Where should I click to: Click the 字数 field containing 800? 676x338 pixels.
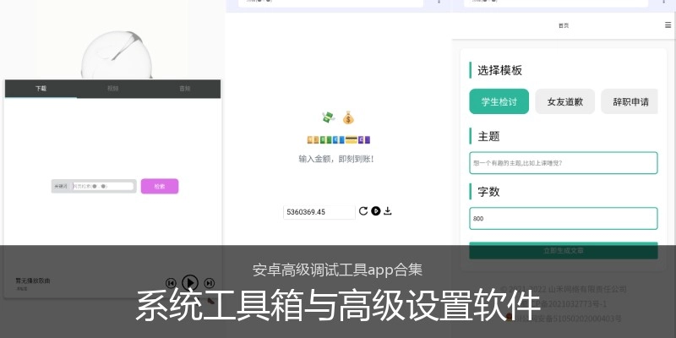click(x=564, y=219)
